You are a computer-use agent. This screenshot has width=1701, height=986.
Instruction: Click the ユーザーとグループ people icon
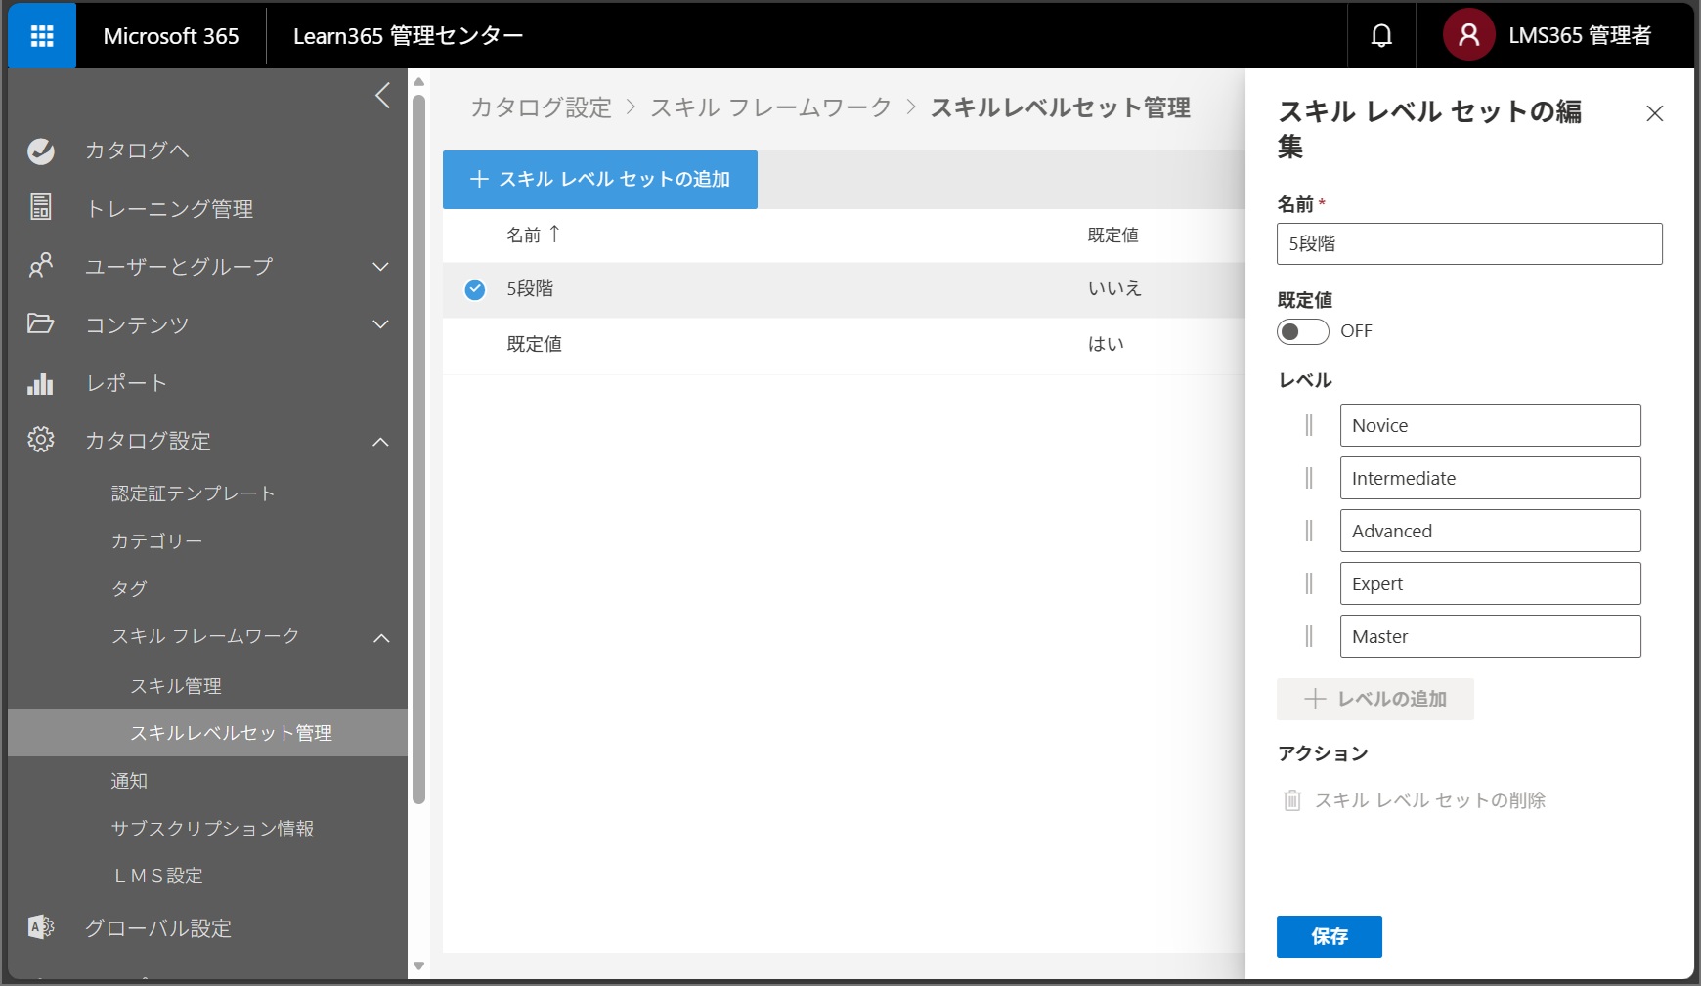[x=41, y=265]
